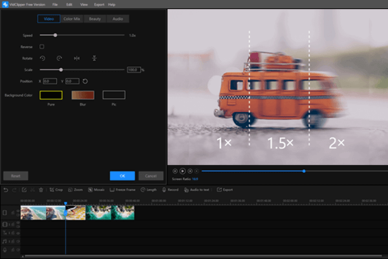The width and height of the screenshot is (388, 259).
Task: Step to the next frame
Action: tap(189, 171)
